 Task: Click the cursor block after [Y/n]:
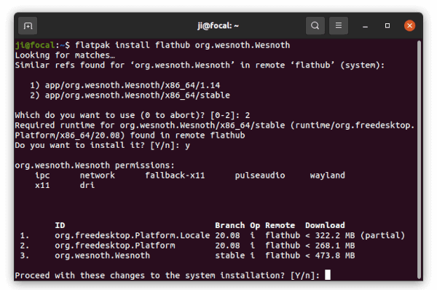(328, 275)
